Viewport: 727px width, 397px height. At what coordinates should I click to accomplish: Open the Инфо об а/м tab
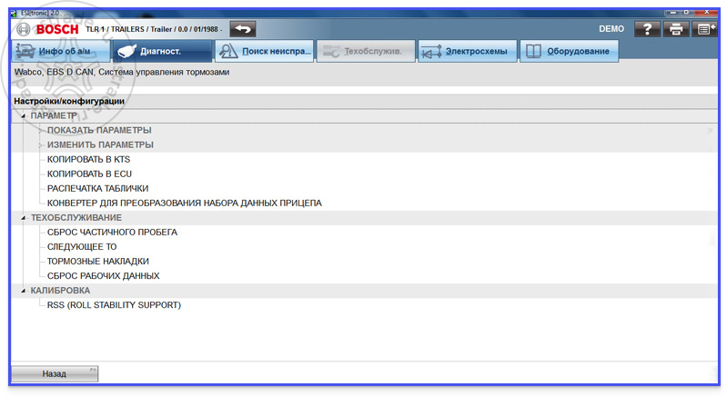pyautogui.click(x=61, y=51)
